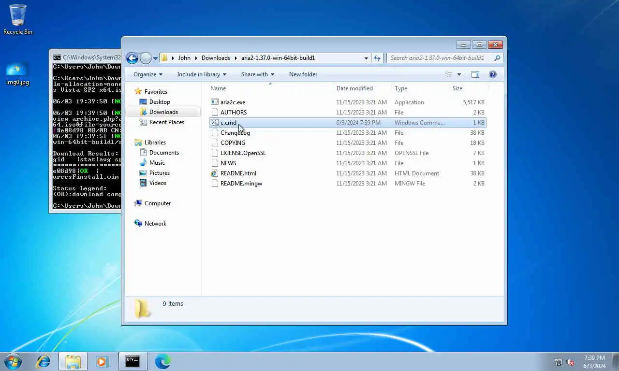Click the Recent Places icon
Image resolution: width=619 pixels, height=371 pixels.
(x=143, y=122)
